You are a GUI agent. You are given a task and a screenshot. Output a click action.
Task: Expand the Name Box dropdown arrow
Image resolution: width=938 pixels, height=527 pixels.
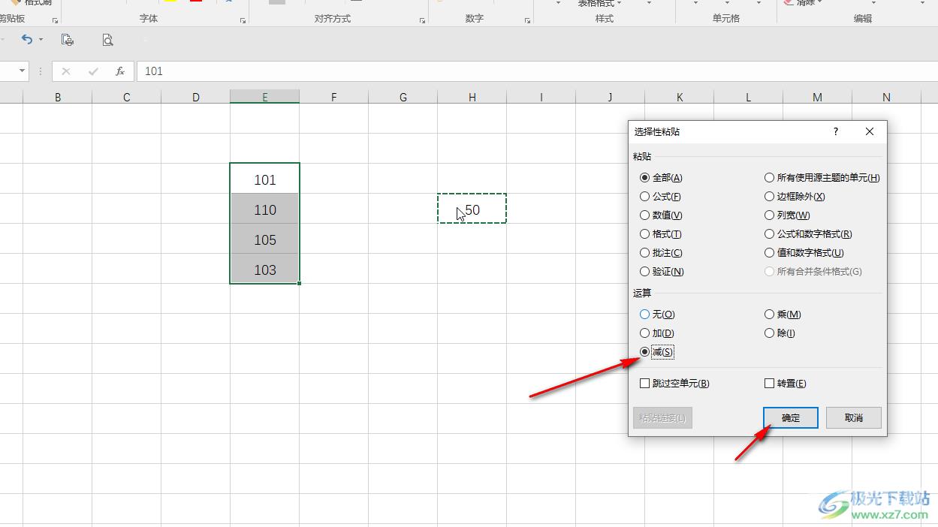click(22, 71)
